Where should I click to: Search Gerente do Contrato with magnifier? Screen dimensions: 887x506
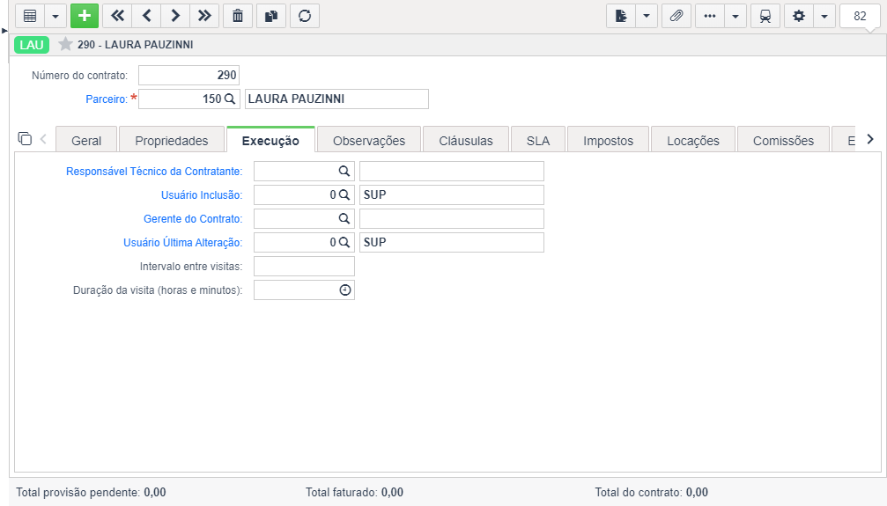344,219
